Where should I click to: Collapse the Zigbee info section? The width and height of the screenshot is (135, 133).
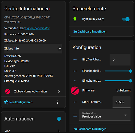(60, 49)
